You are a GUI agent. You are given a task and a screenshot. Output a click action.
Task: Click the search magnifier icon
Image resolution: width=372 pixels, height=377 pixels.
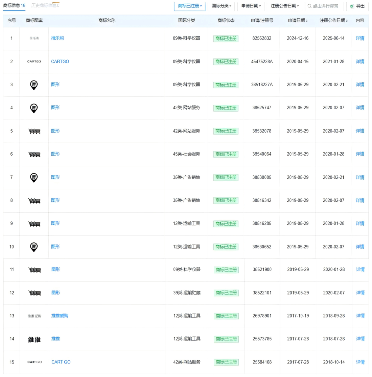click(309, 6)
